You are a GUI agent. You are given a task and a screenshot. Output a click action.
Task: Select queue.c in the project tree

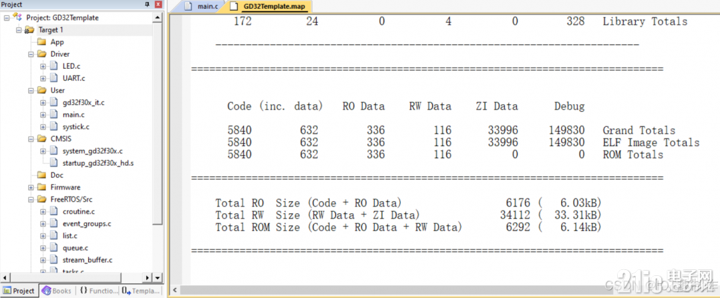click(x=75, y=248)
